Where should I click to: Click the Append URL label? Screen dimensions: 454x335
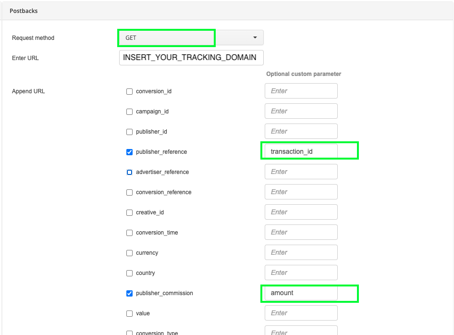pyautogui.click(x=28, y=91)
